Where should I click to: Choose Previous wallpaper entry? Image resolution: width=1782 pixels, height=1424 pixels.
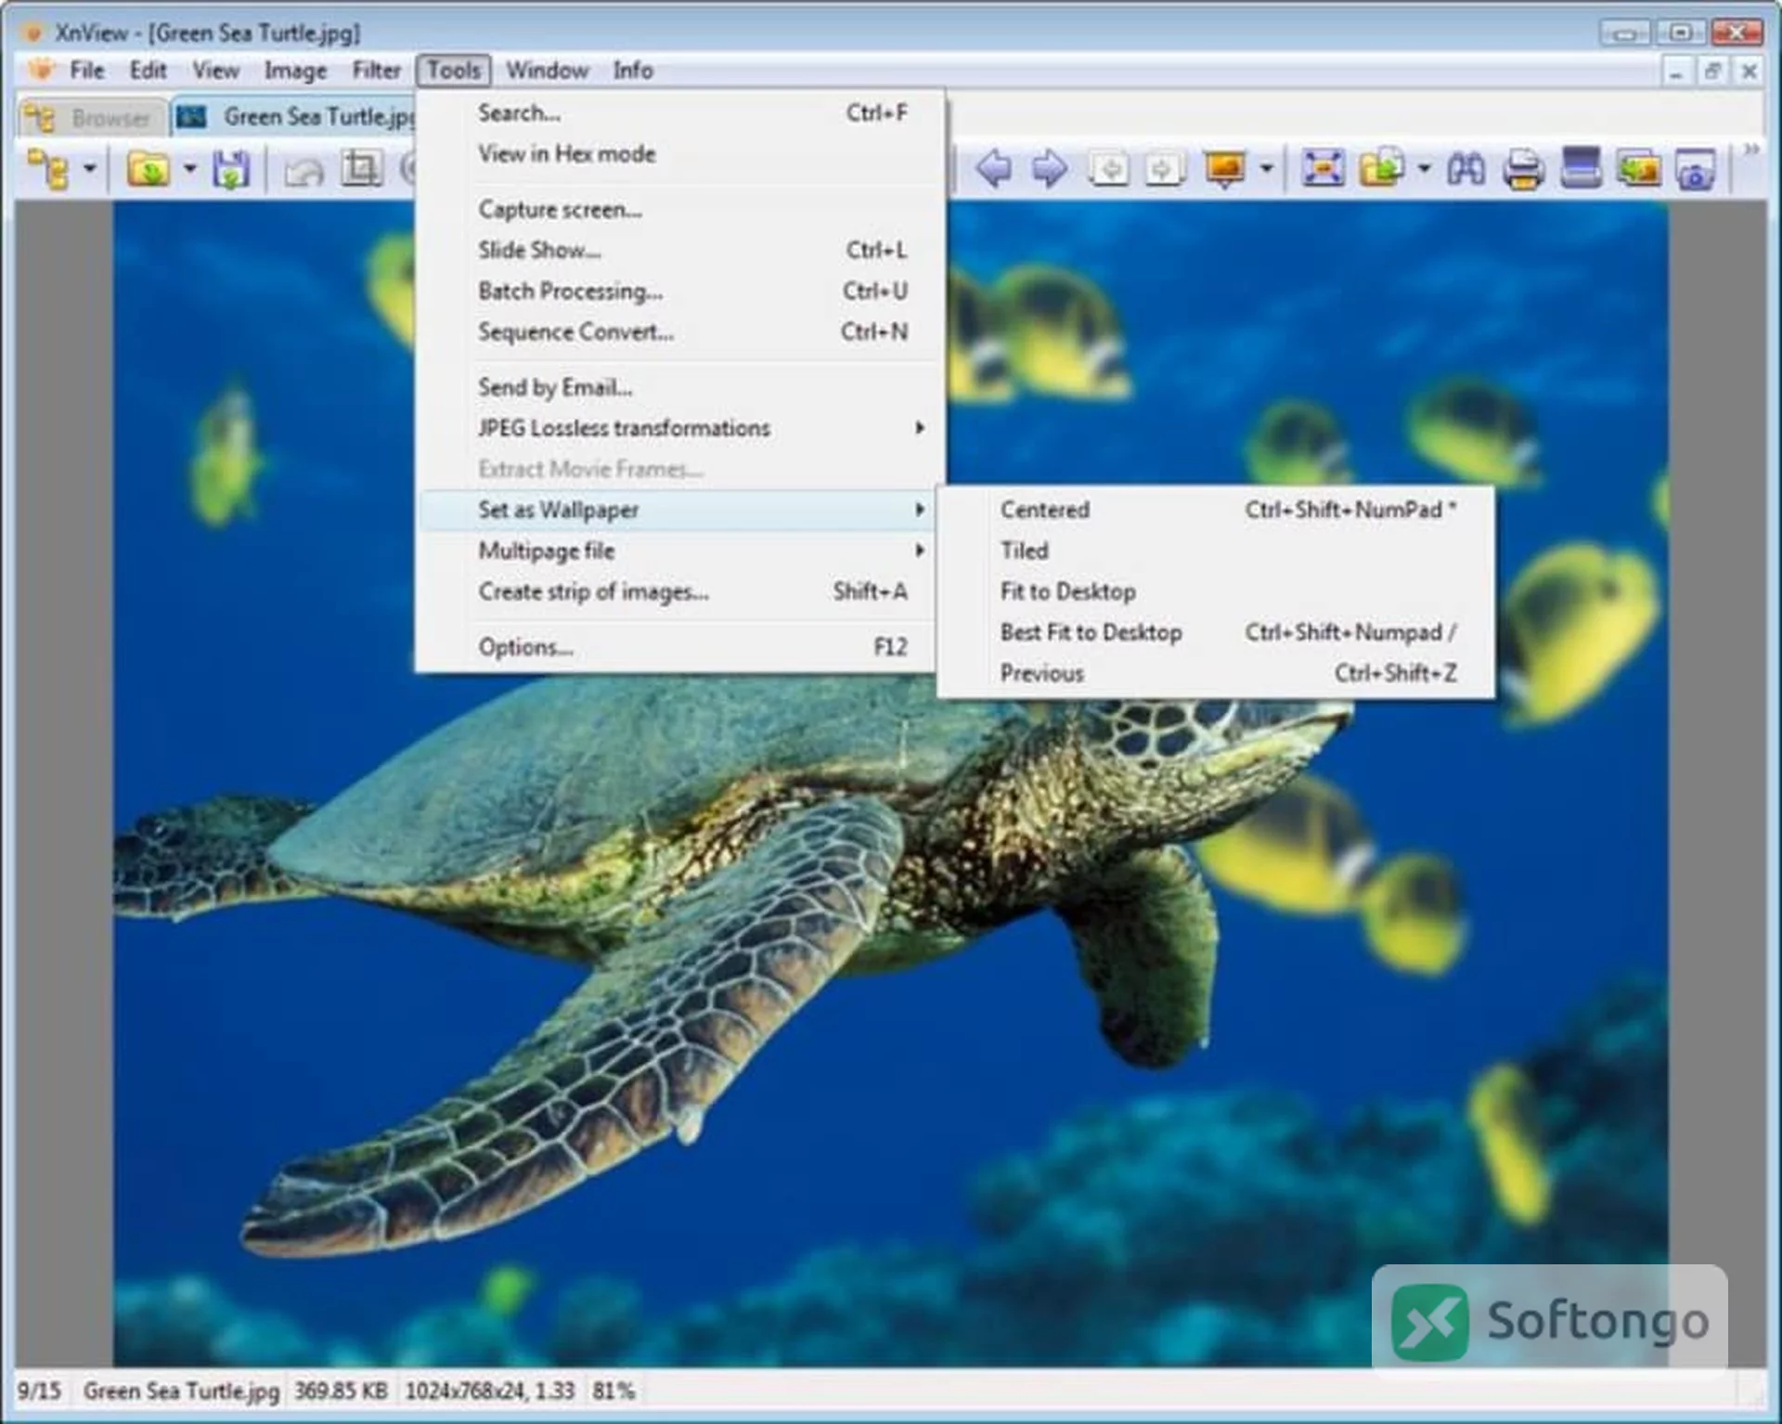coord(1216,673)
